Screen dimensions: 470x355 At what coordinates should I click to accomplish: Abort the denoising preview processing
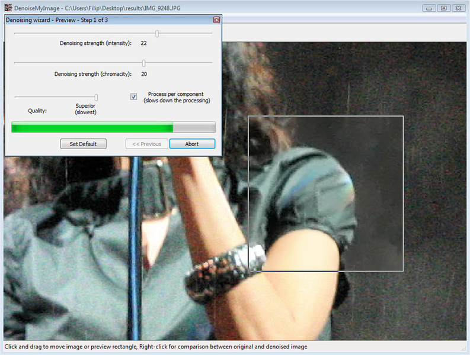[192, 144]
